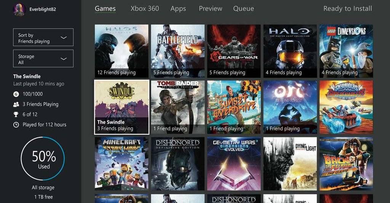Click The Swindle title in sidebar
Screen dimensions: 390x203
[x=27, y=76]
